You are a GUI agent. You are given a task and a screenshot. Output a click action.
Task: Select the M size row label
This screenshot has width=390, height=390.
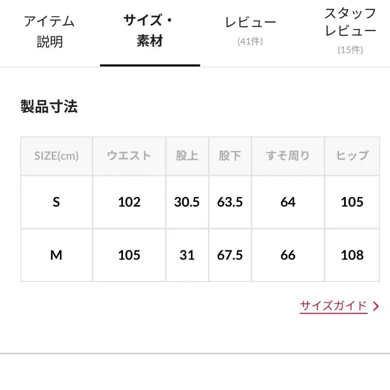(x=56, y=255)
